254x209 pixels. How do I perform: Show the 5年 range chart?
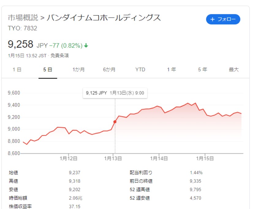[x=202, y=70]
